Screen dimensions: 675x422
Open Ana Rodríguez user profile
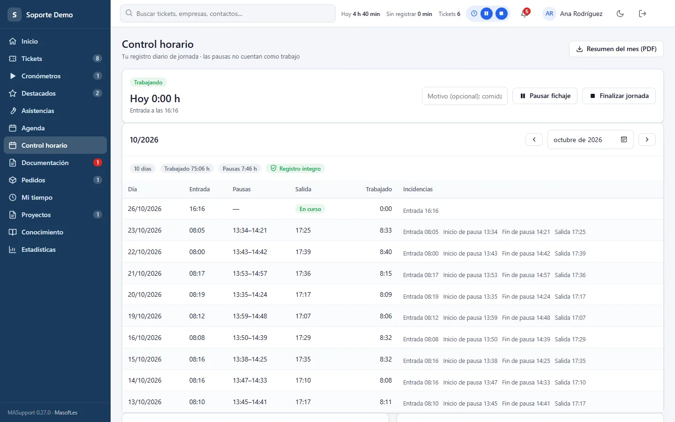(x=573, y=14)
